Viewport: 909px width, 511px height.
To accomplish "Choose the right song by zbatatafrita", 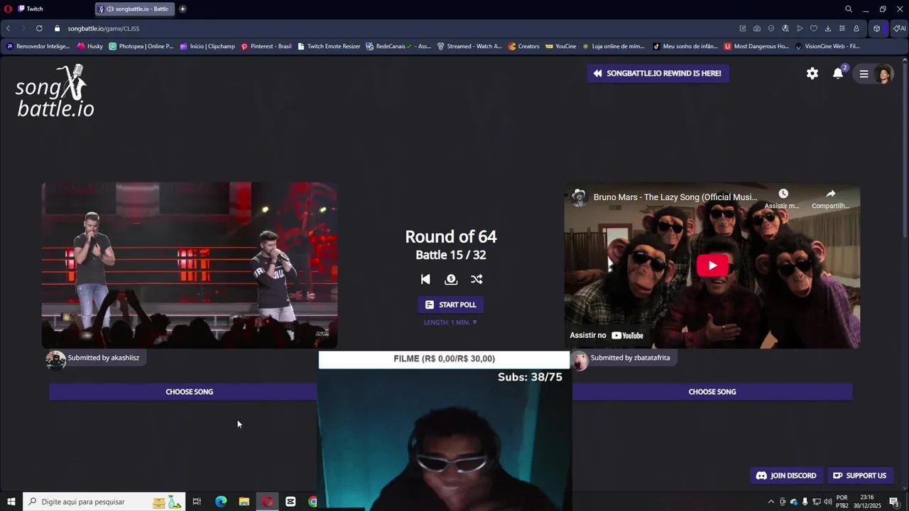I will pos(712,392).
